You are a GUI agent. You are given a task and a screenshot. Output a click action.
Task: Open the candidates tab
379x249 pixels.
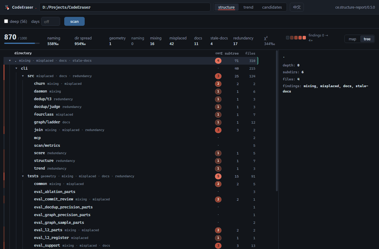pos(272,7)
